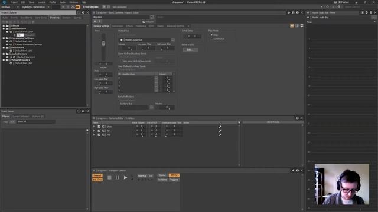This screenshot has height=212, width=378.
Task: Open help for Project Explorer panel
Action: point(83,12)
